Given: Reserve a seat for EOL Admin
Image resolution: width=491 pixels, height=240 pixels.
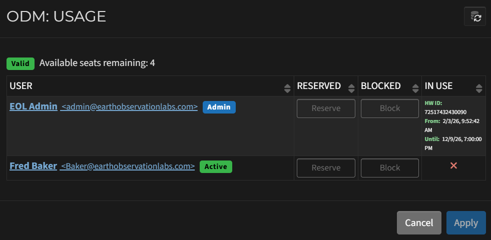Looking at the screenshot, I should pyautogui.click(x=326, y=108).
